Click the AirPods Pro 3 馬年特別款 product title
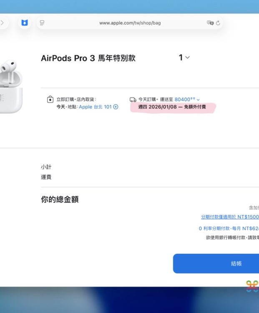This screenshot has height=313, width=259. [x=88, y=58]
